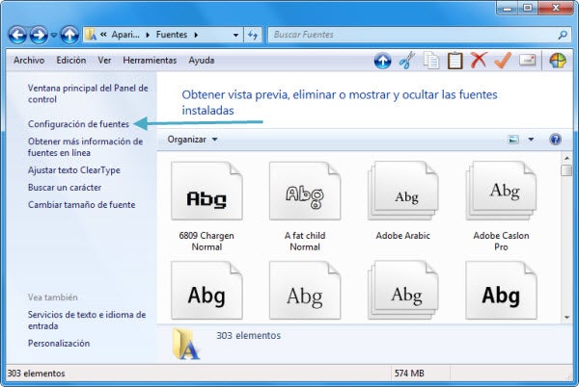The image size is (579, 387).
Task: Open the Archivo menu
Action: [x=29, y=60]
